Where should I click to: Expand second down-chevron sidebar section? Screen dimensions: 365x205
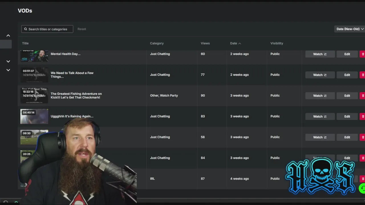pos(8,70)
